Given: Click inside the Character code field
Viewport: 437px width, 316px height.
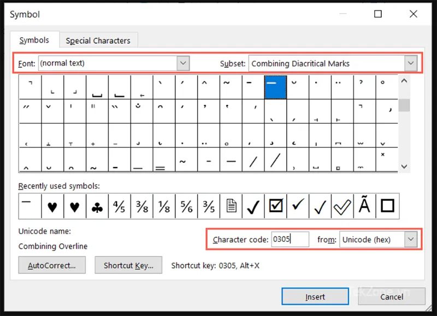Looking at the screenshot, I should click(x=290, y=239).
